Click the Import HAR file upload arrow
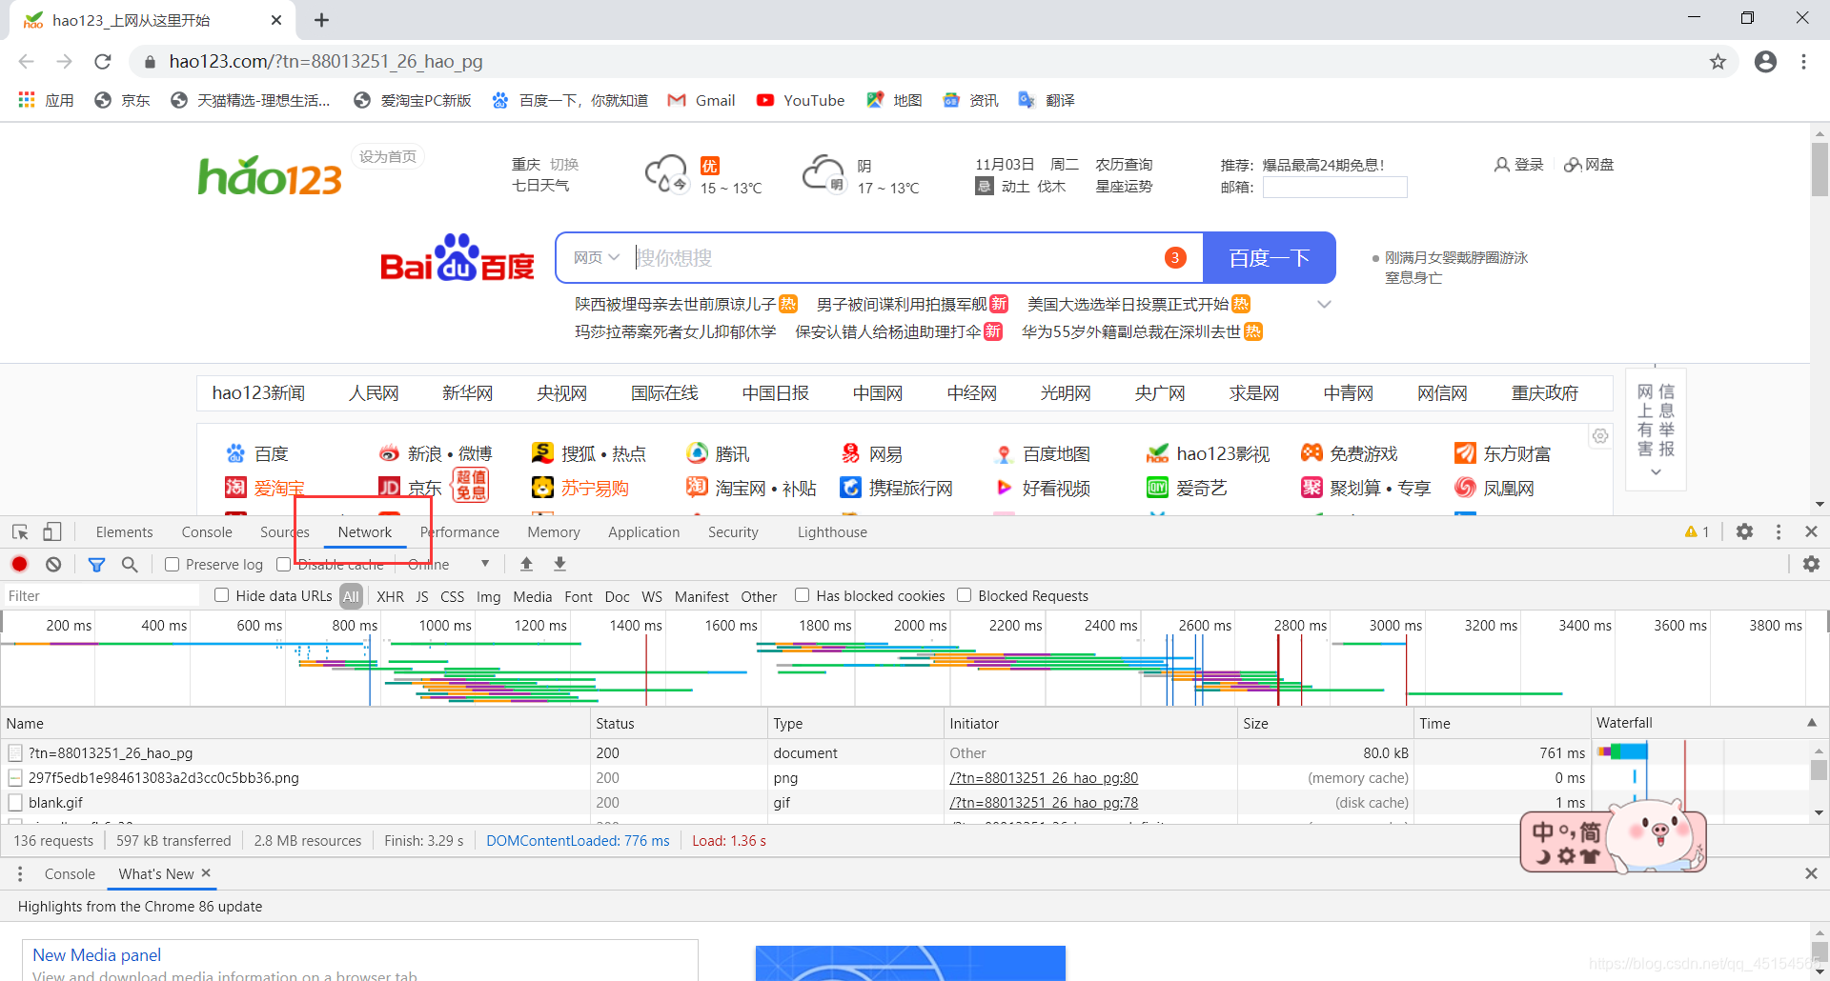1830x981 pixels. point(526,564)
